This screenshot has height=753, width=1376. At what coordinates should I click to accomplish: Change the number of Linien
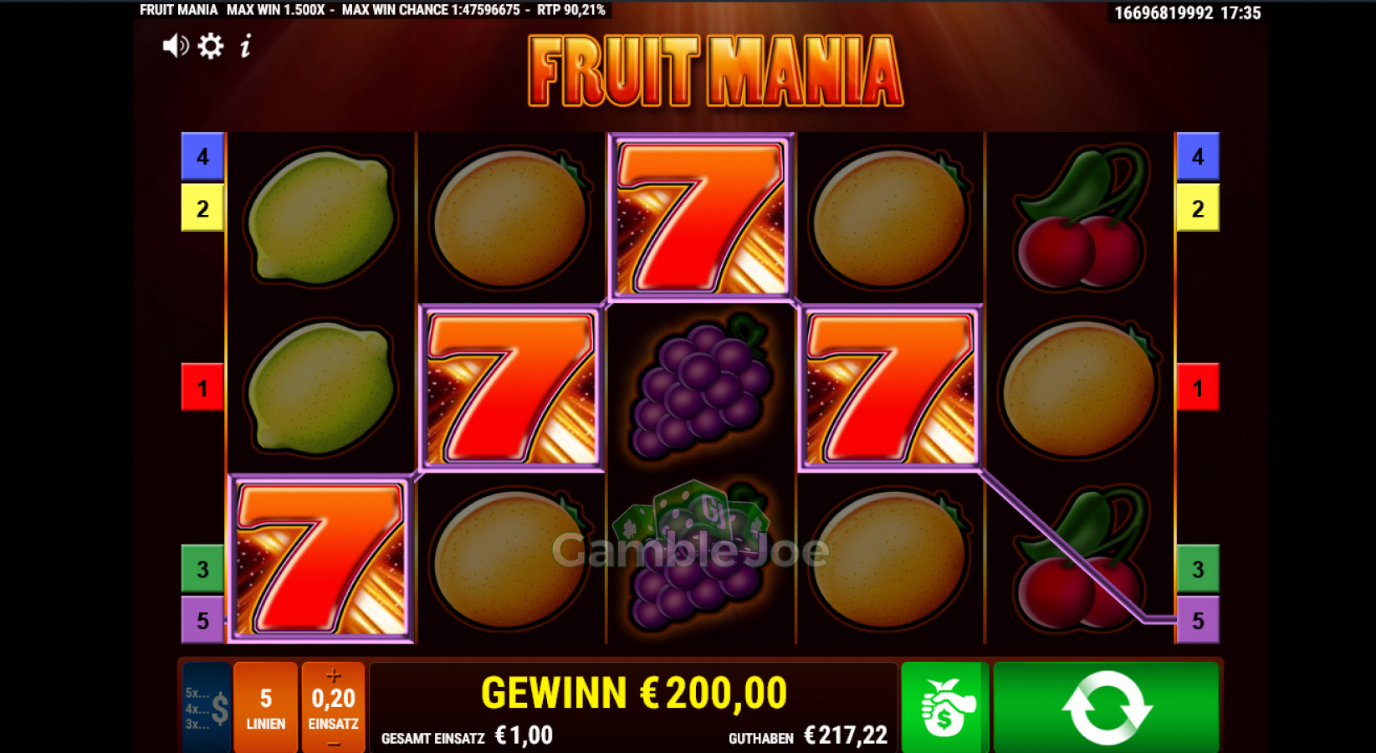coord(266,708)
